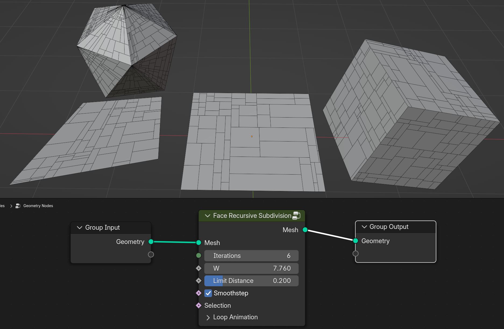Toggle the Smoothstep checkbox
This screenshot has height=329, width=504.
pyautogui.click(x=208, y=293)
